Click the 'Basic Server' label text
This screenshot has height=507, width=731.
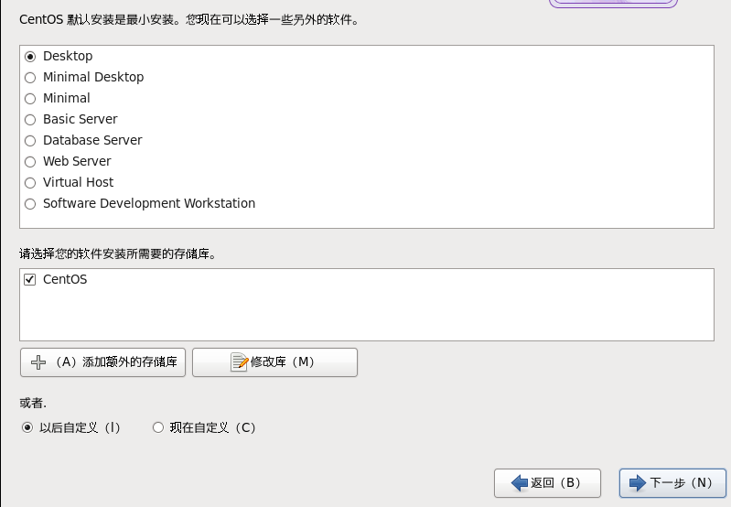click(81, 119)
